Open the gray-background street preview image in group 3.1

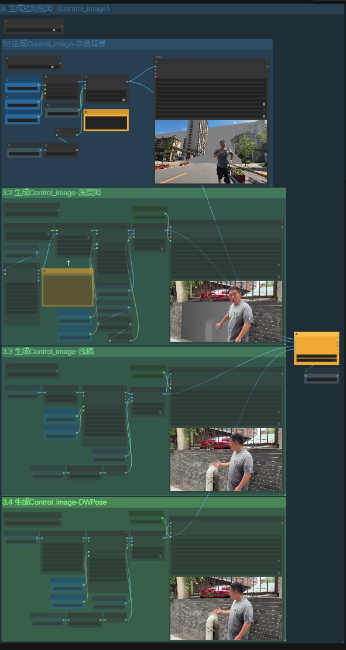point(211,152)
